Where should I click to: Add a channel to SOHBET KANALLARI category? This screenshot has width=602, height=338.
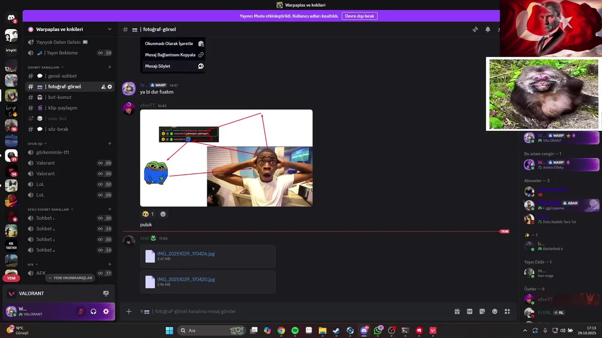[x=110, y=67]
